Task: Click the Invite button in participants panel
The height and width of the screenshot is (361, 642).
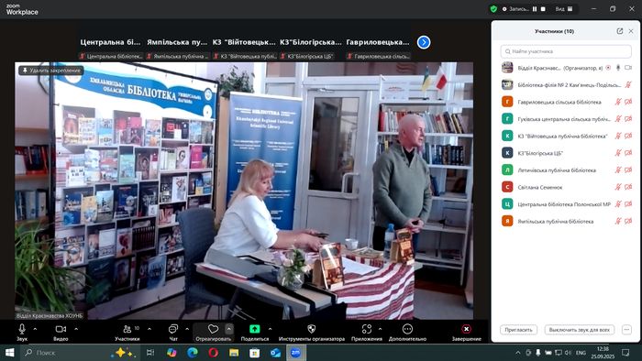Action: pos(518,330)
